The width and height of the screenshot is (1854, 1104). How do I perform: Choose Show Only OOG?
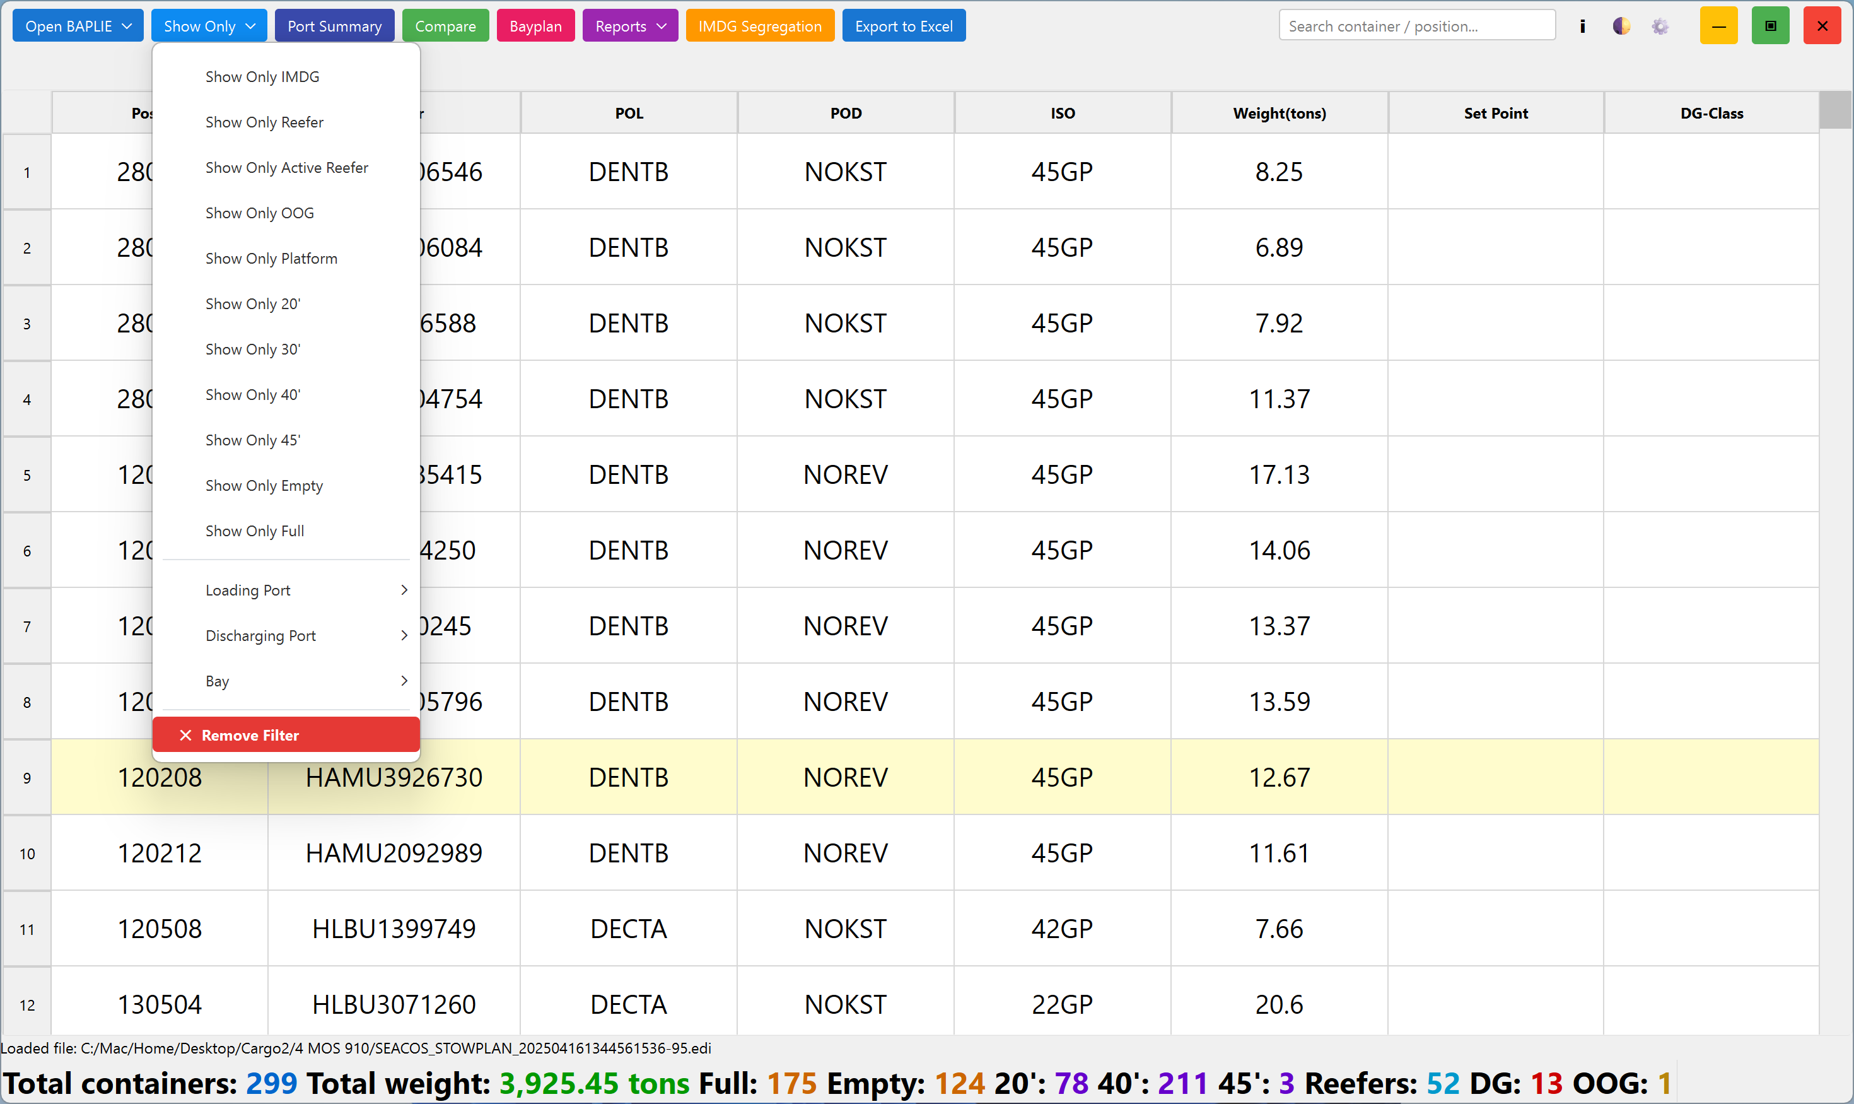[286, 213]
